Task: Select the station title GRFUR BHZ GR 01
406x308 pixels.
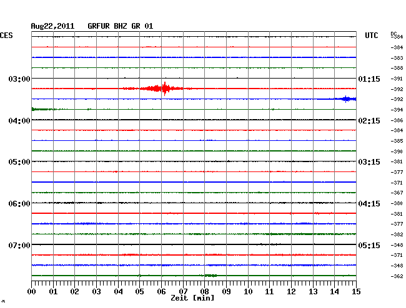Action: coord(121,26)
